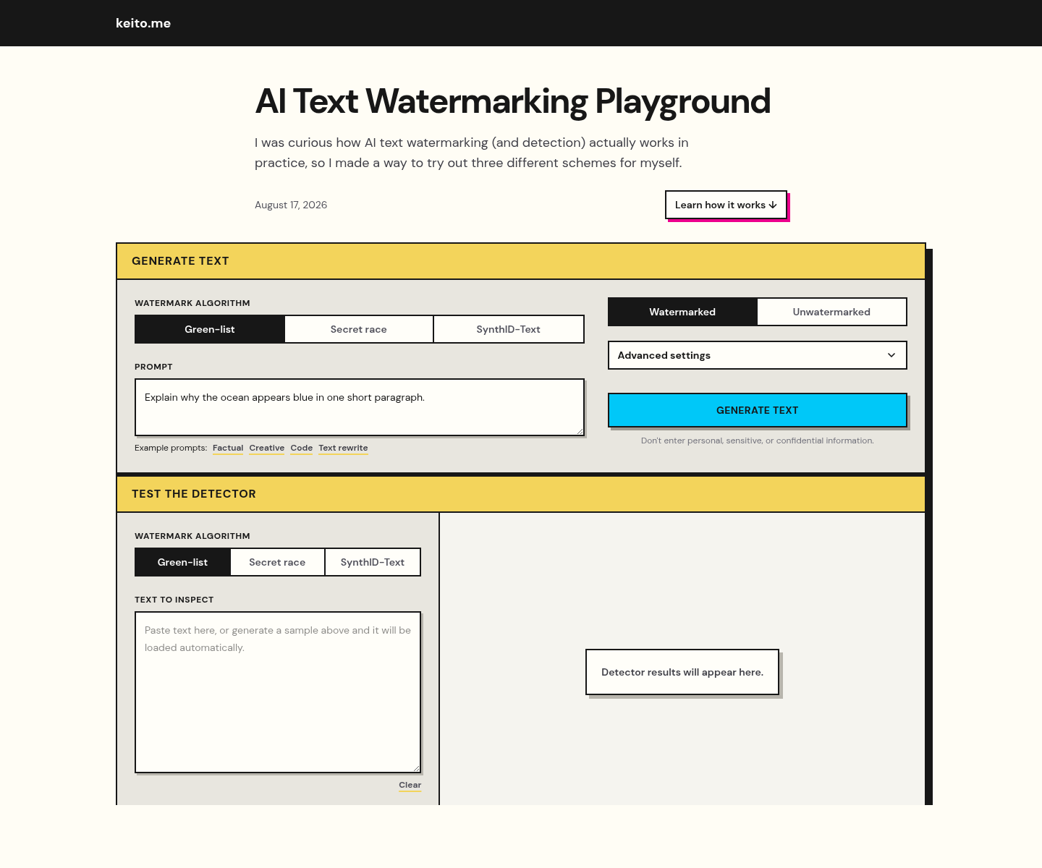
Task: Load the Text rewrite example prompt
Action: pyautogui.click(x=344, y=448)
